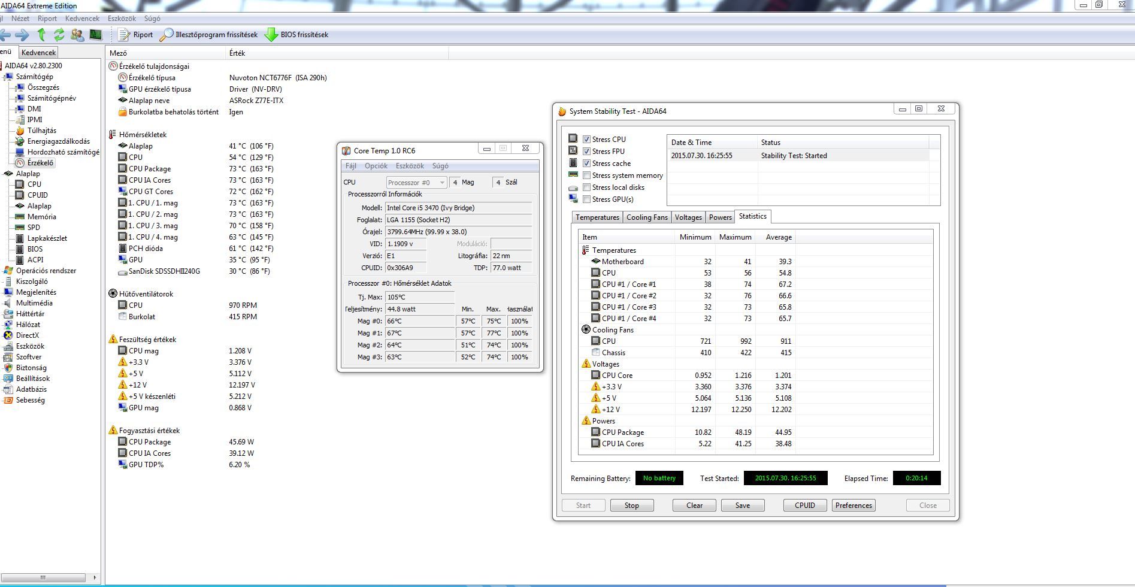Switch to the Voltages tab
Screen dimensions: 1135x587
pos(688,217)
